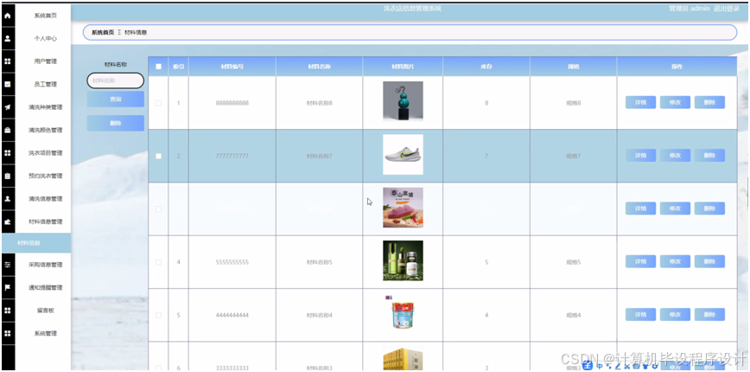The image size is (750, 372).
Task: Click the 删除 button under the search box
Action: [115, 123]
